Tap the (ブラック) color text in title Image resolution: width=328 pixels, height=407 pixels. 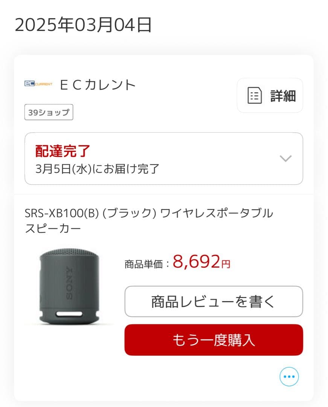click(129, 213)
